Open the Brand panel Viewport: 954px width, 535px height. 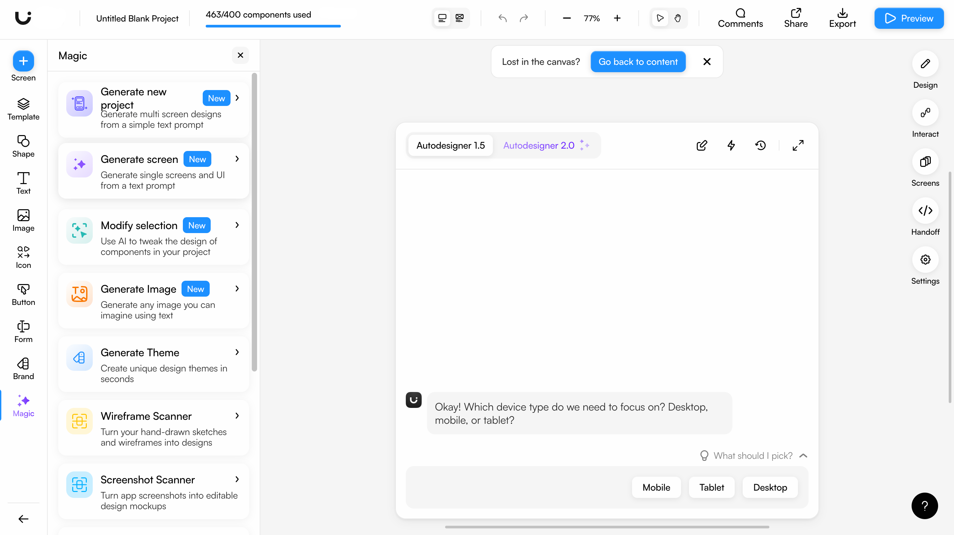[x=23, y=368]
